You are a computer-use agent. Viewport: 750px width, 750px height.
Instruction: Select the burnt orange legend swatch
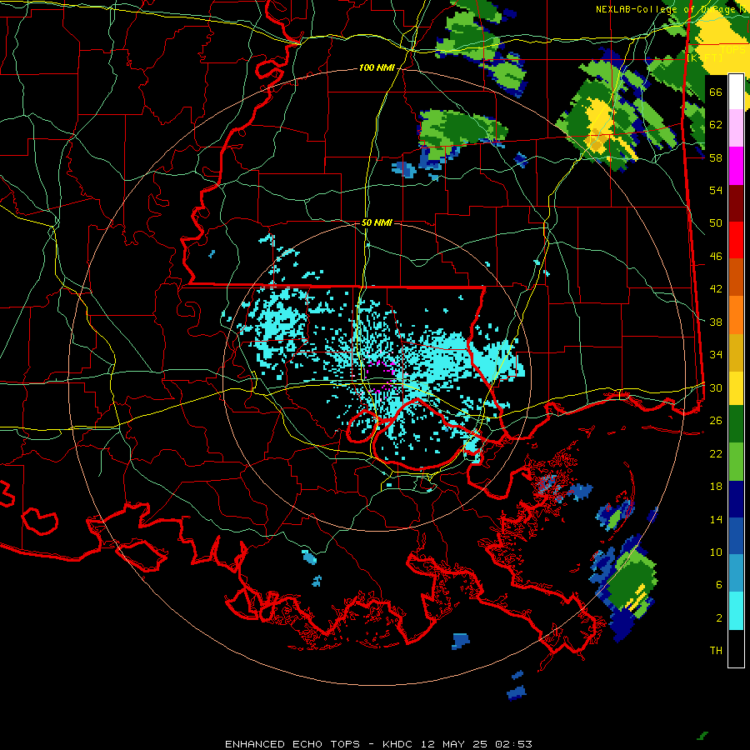pyautogui.click(x=736, y=277)
